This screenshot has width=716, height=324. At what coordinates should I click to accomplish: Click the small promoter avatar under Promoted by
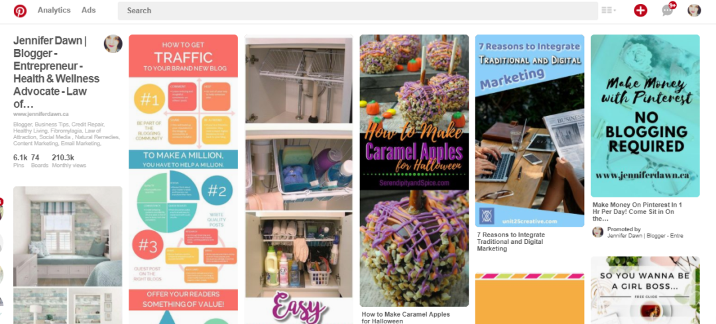click(x=598, y=232)
